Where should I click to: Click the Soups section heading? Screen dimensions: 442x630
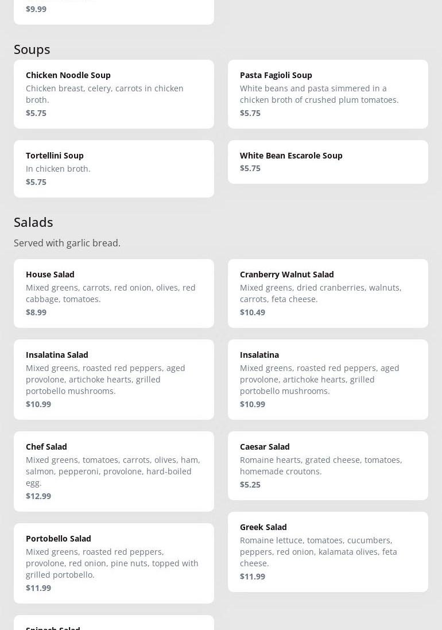[x=32, y=49]
